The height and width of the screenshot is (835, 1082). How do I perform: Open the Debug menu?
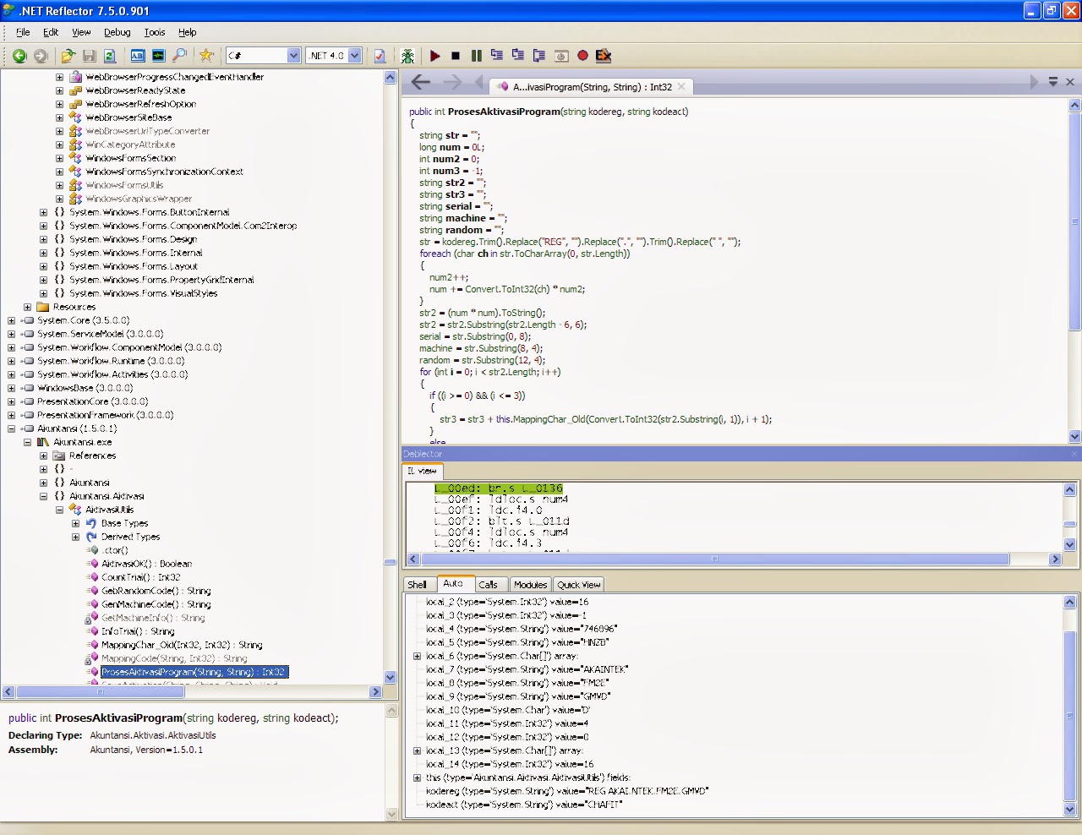click(x=117, y=32)
